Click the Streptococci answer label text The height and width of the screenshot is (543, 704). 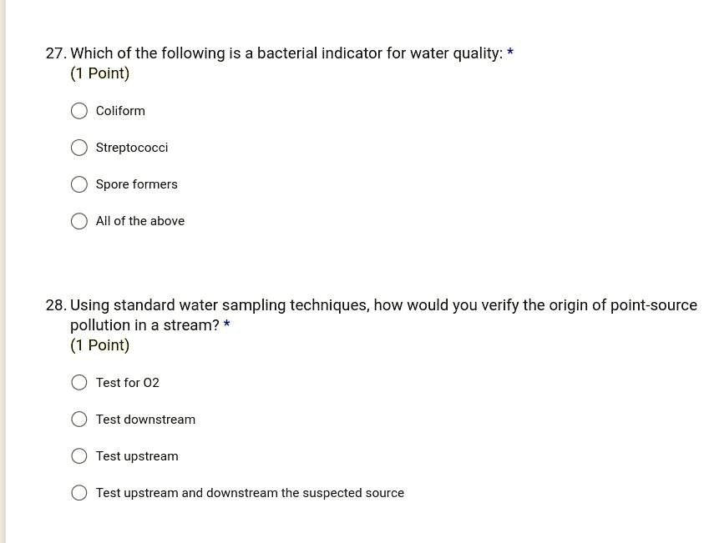point(131,148)
